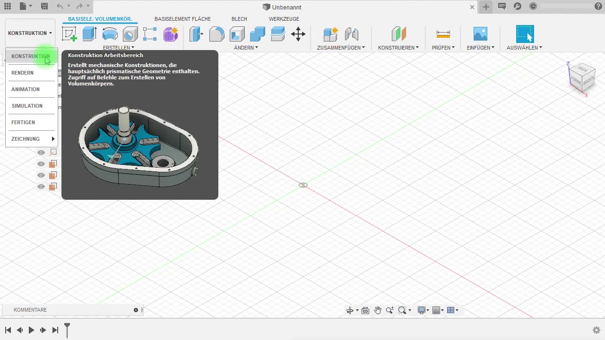Image resolution: width=605 pixels, height=340 pixels.
Task: Select the Split Body tool
Action: click(278, 34)
